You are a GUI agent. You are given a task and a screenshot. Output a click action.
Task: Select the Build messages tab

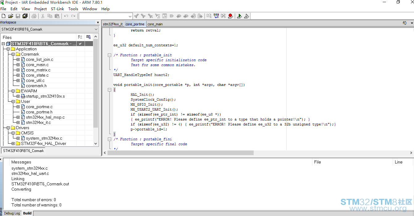(27, 213)
